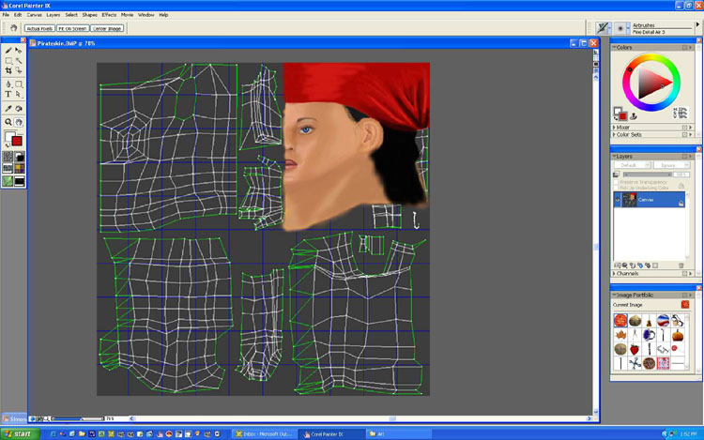Select the Brush tool in toolbox

coord(8,50)
